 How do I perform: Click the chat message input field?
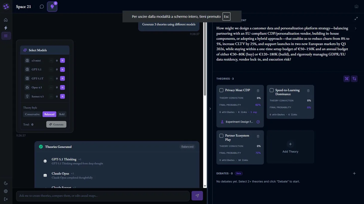(x=102, y=196)
